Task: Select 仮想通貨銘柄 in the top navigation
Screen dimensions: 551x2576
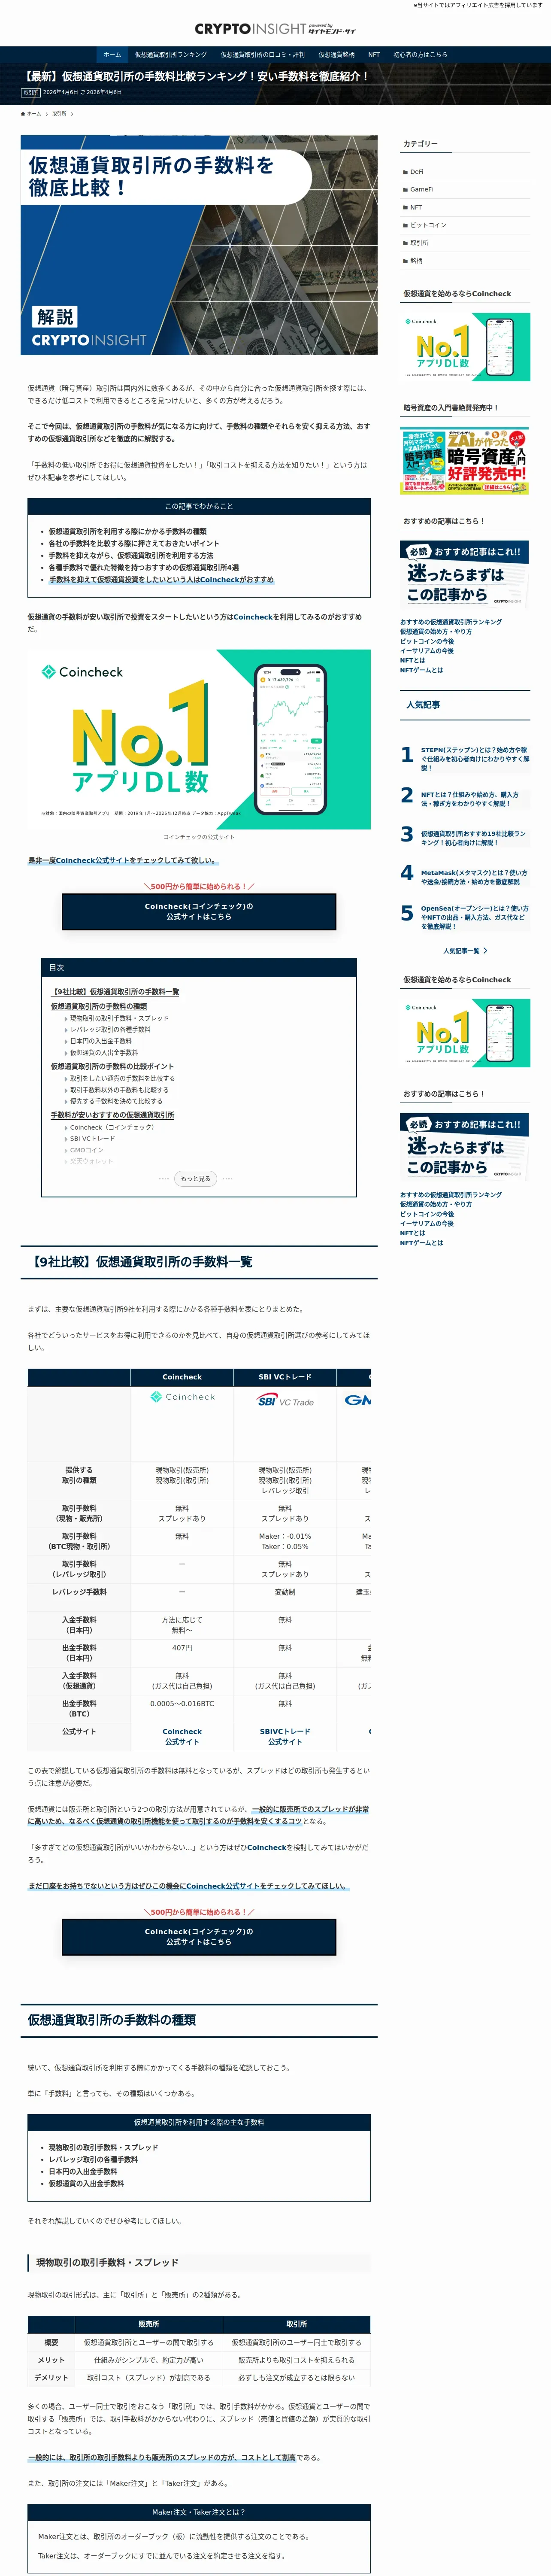Action: point(336,55)
